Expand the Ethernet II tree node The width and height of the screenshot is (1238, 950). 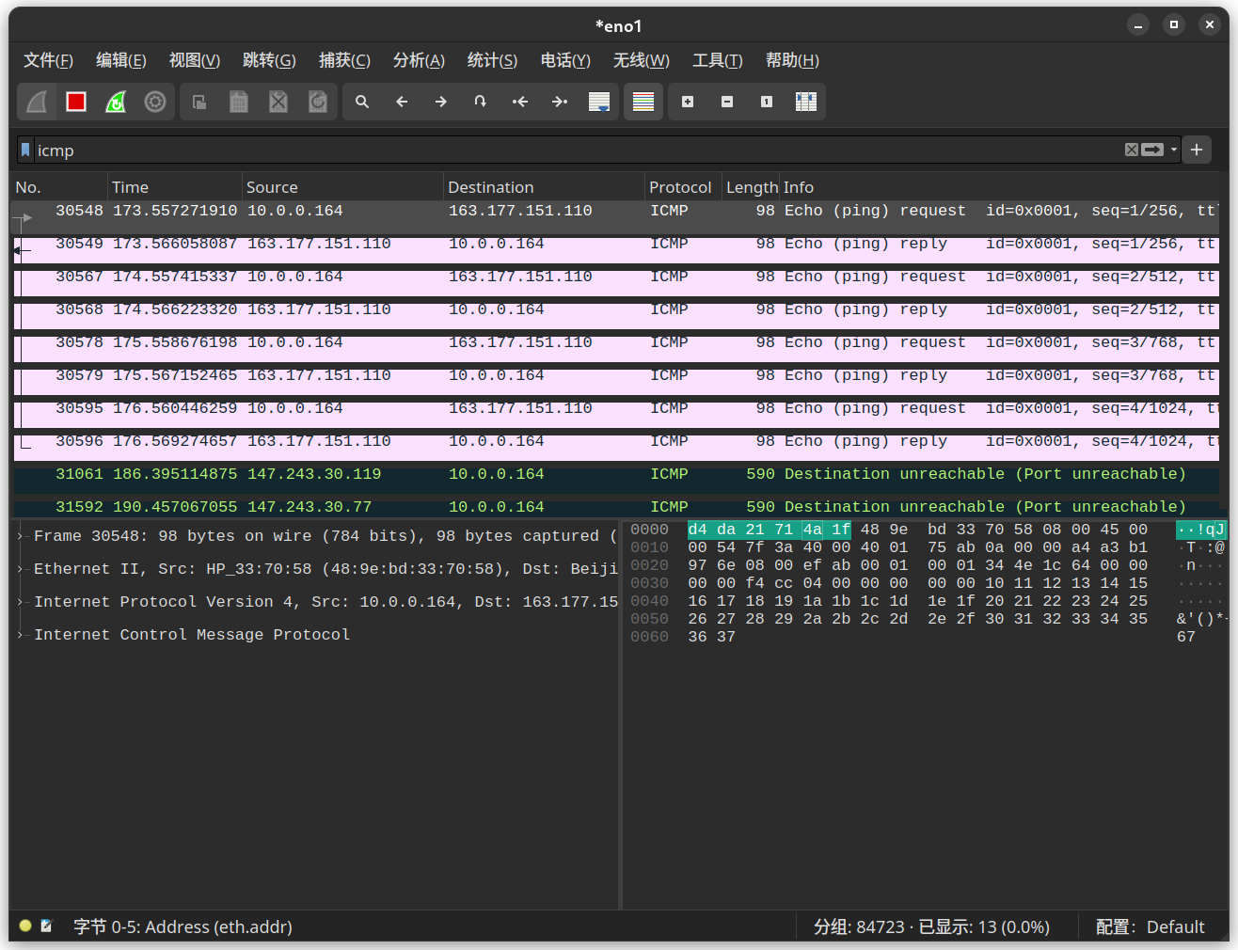(21, 569)
